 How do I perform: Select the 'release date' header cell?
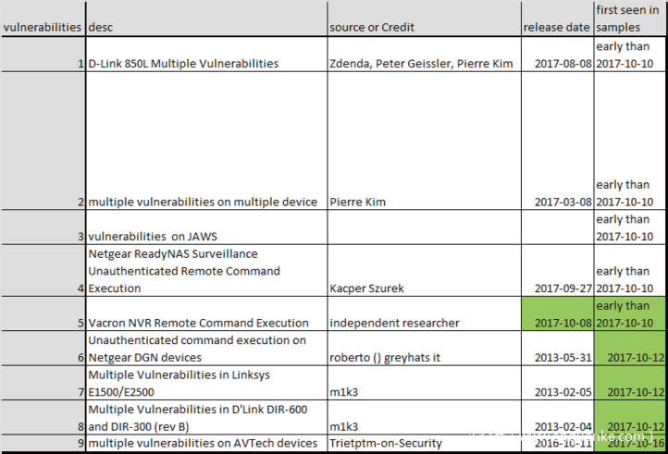[x=557, y=19]
